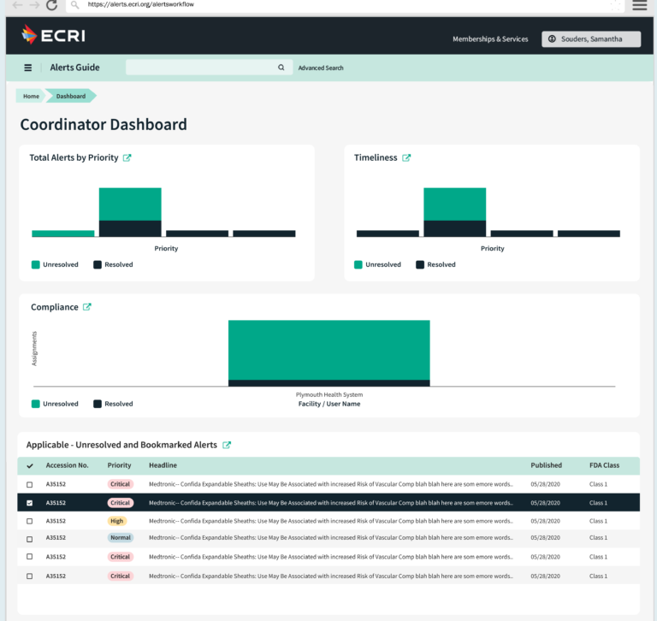The width and height of the screenshot is (657, 621).
Task: Click inside the Alerts Guide search field
Action: pos(201,68)
